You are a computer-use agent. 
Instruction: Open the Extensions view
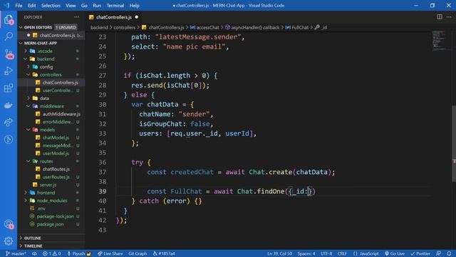coord(9,88)
